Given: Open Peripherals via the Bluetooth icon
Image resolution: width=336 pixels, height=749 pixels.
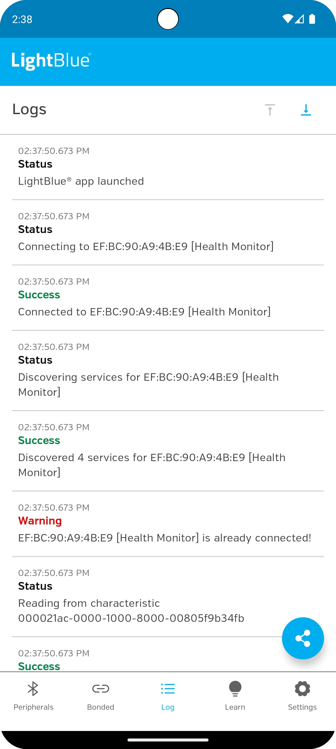Looking at the screenshot, I should (33, 688).
